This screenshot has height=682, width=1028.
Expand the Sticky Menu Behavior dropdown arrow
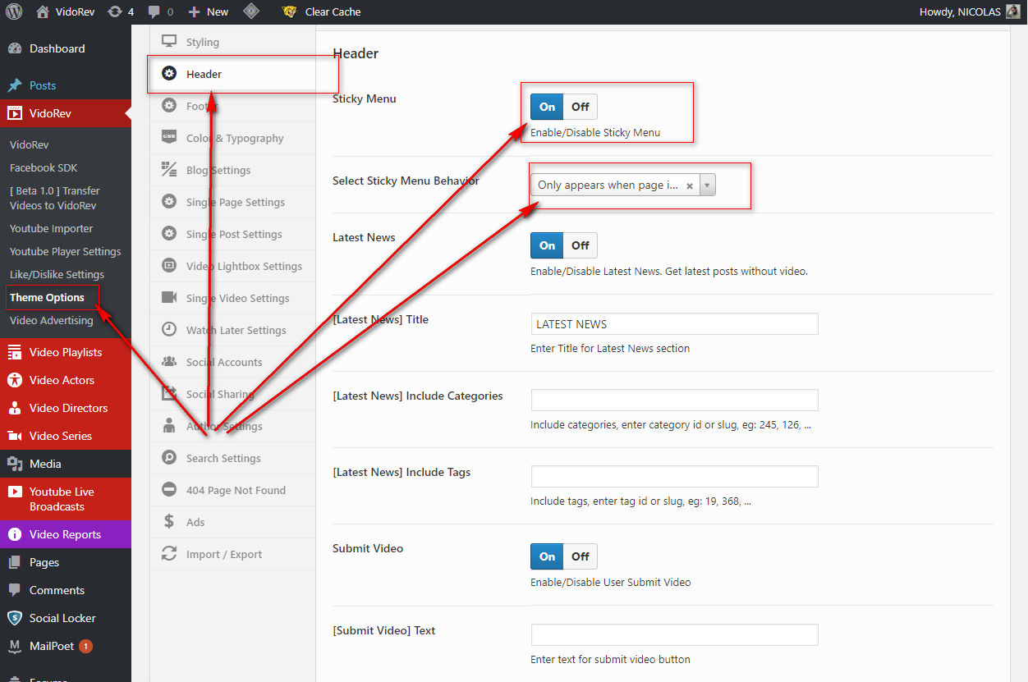point(708,185)
